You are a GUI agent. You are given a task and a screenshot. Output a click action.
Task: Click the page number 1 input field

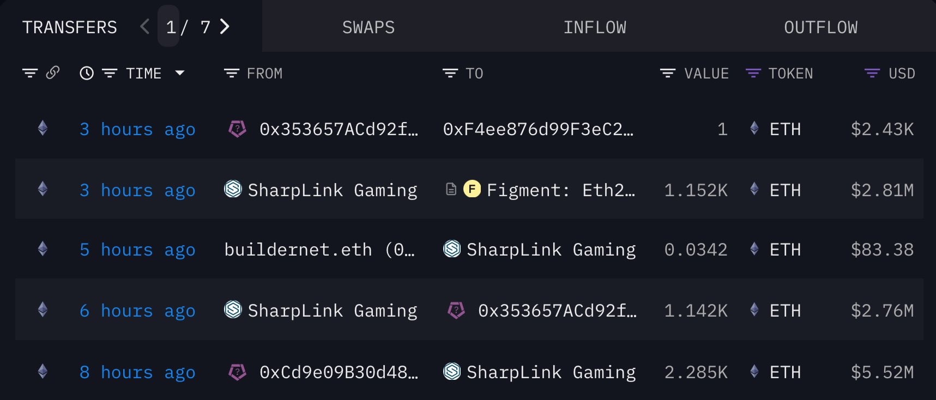(x=170, y=27)
